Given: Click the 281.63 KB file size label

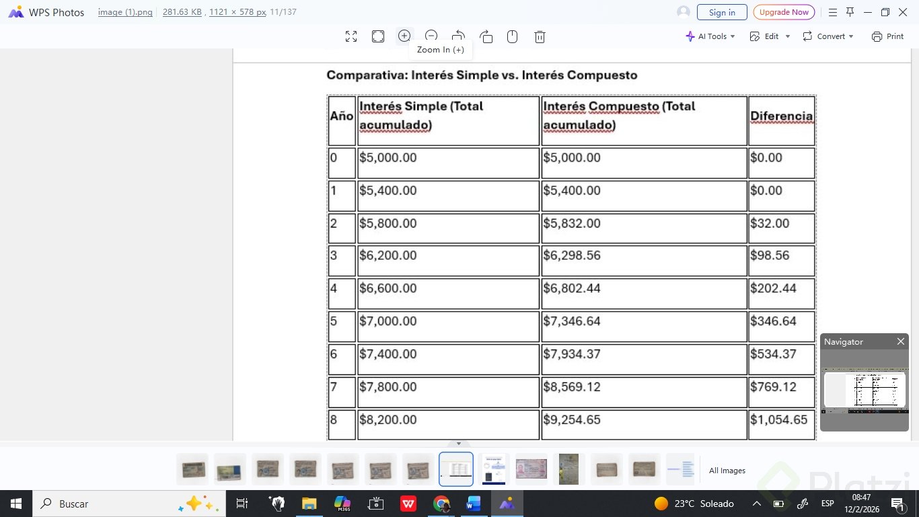Looking at the screenshot, I should tap(182, 12).
